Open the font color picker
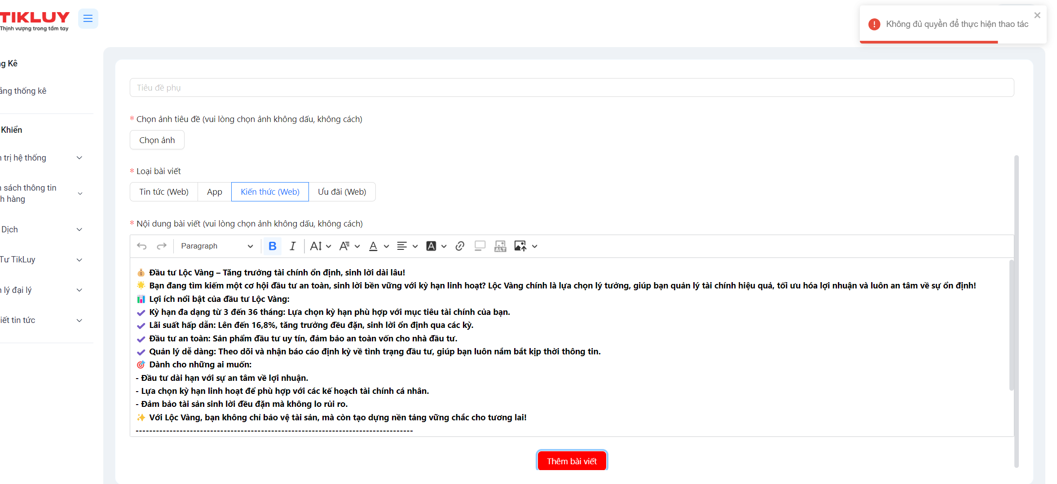The image size is (1057, 484). (378, 246)
